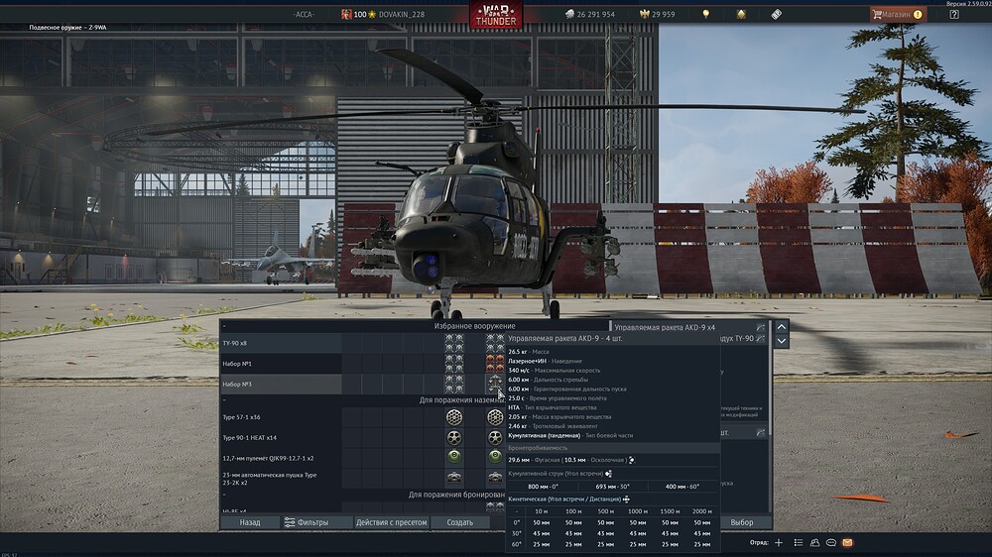The height and width of the screenshot is (557, 992).
Task: Click the '693 мм - 30°' penetration value
Action: click(612, 487)
